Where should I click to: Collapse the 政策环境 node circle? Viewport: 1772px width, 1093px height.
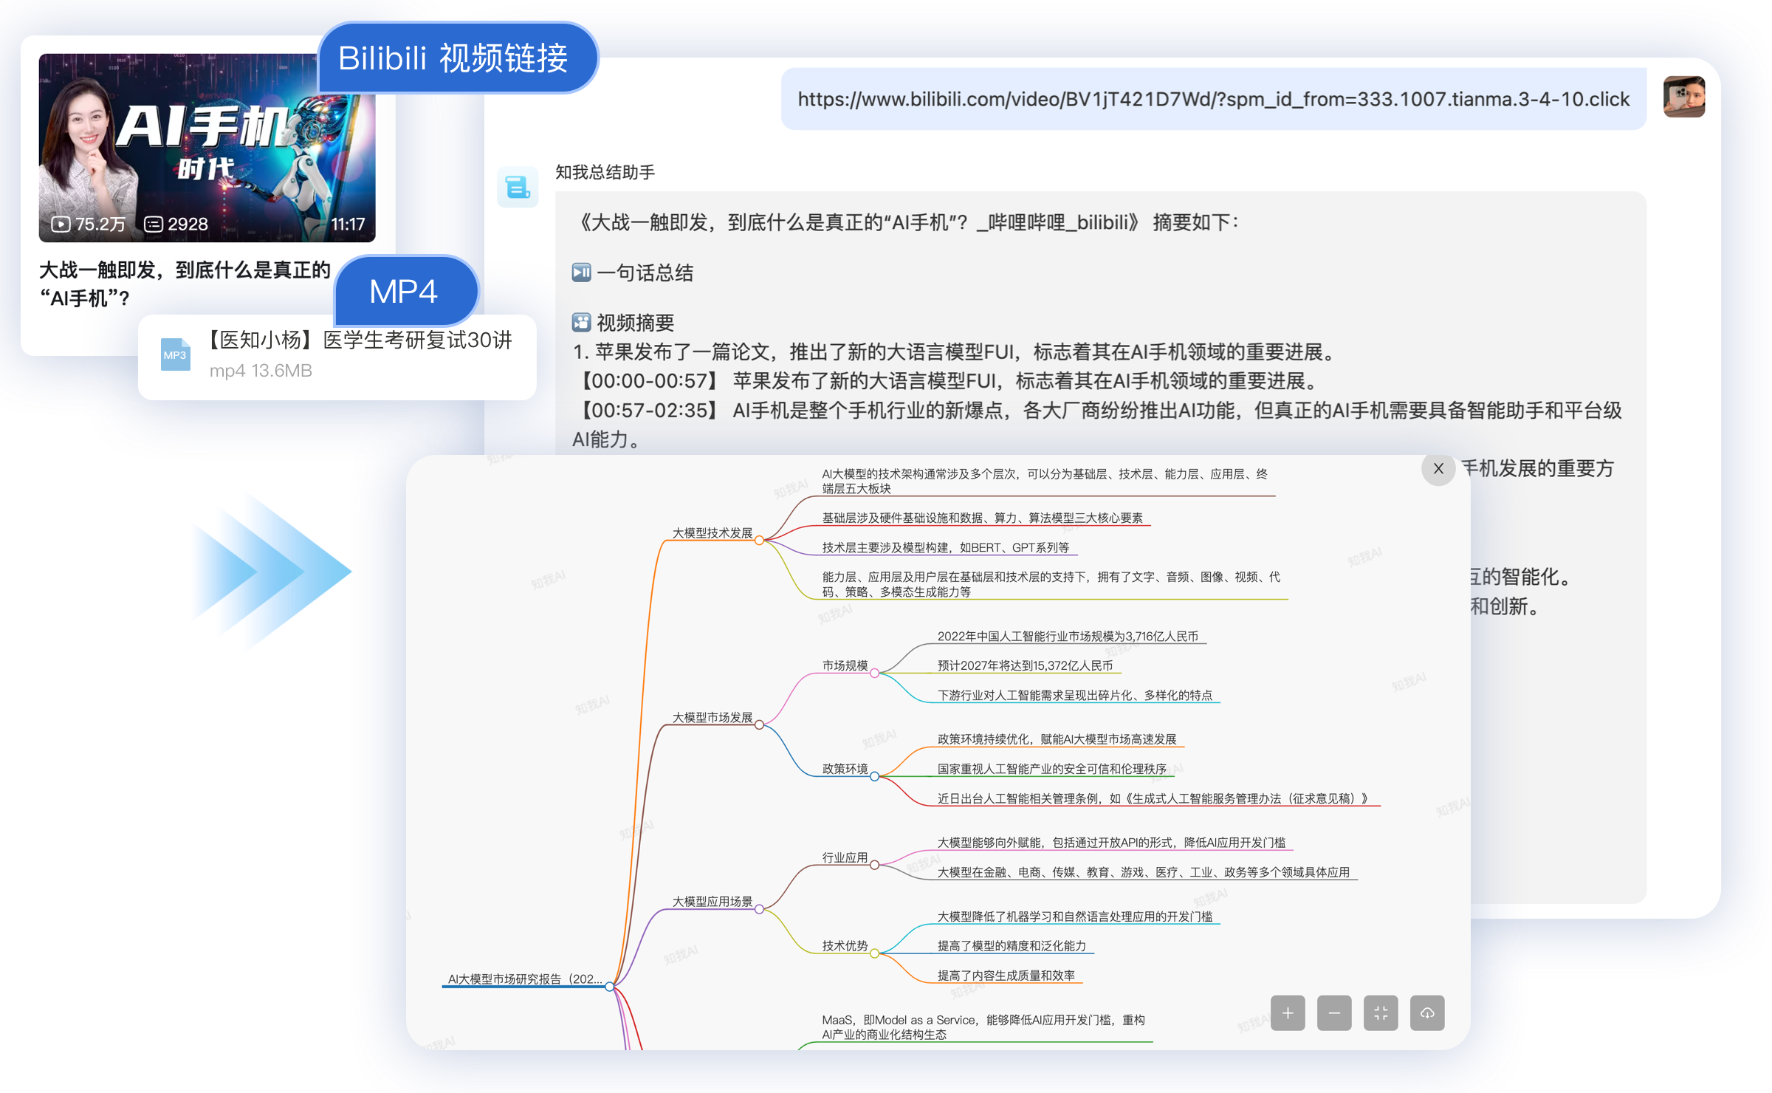click(874, 776)
